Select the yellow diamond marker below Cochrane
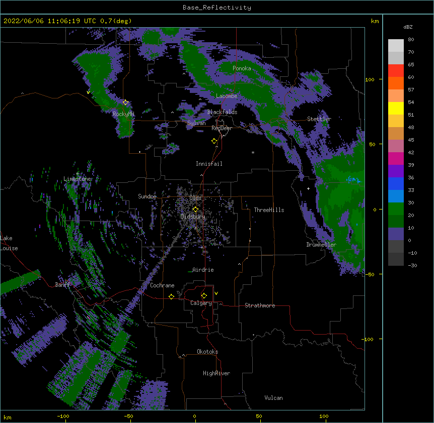 click(171, 296)
